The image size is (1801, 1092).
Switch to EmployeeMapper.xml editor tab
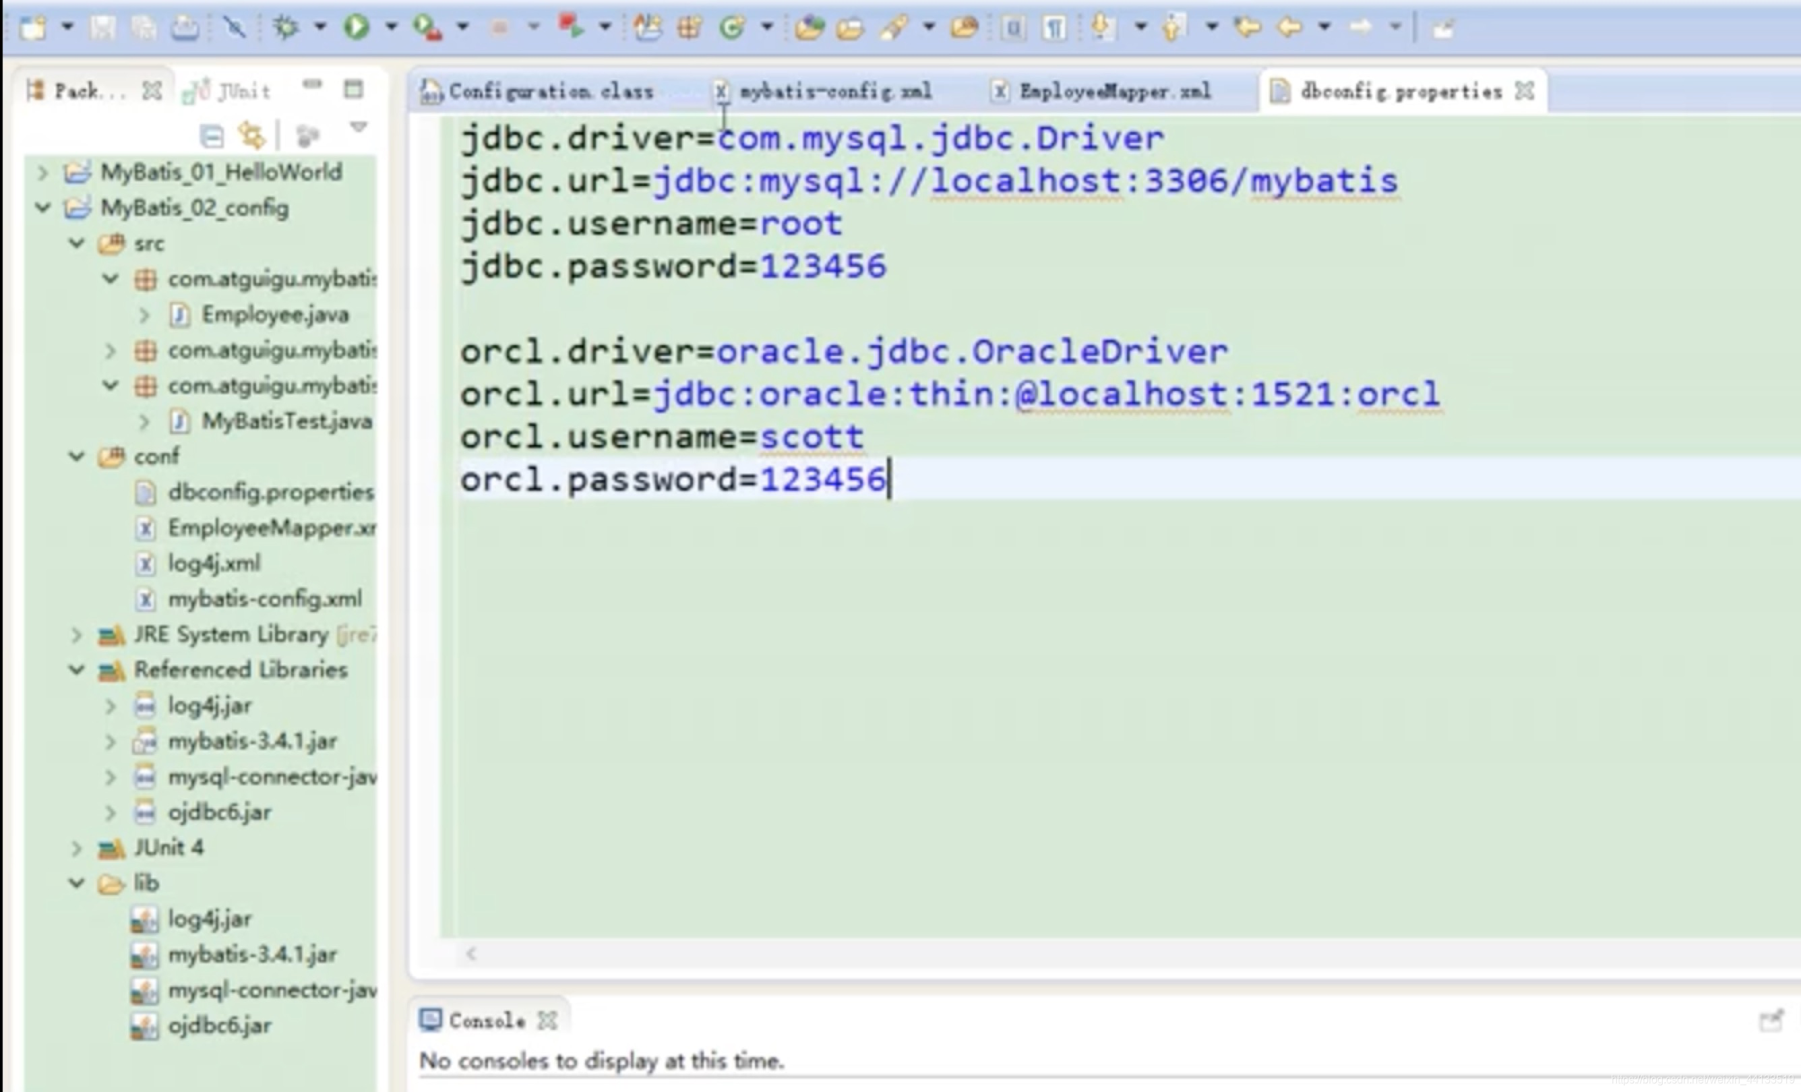click(1101, 92)
